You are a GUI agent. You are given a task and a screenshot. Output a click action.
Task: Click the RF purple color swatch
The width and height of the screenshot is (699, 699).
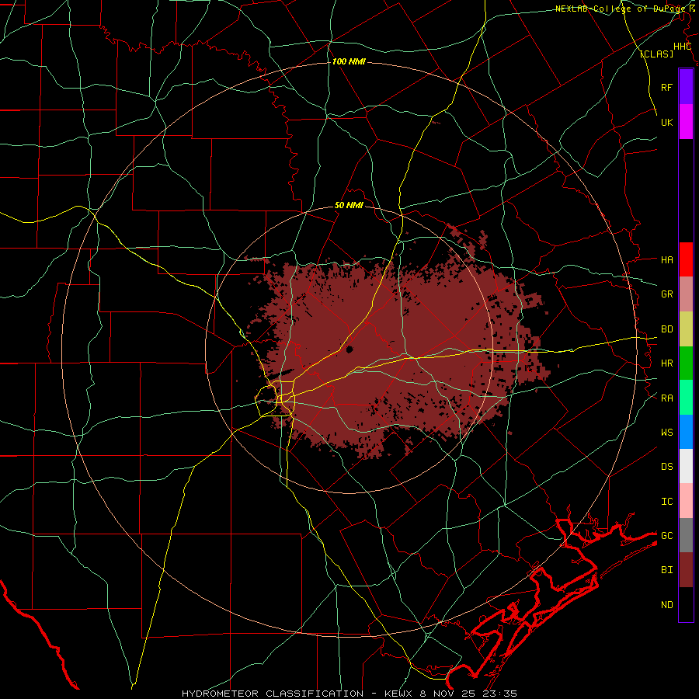(686, 87)
